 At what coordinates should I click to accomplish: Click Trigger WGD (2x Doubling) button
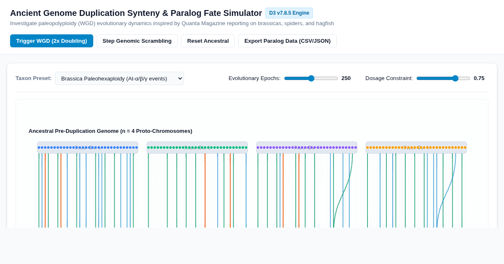click(52, 41)
